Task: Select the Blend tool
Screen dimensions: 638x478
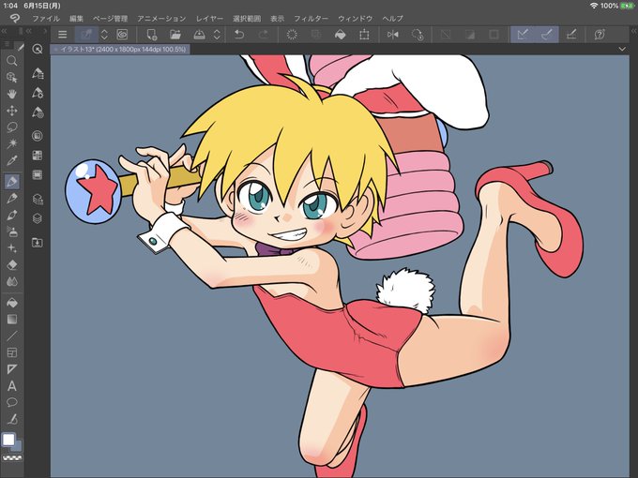Action: pyautogui.click(x=12, y=282)
